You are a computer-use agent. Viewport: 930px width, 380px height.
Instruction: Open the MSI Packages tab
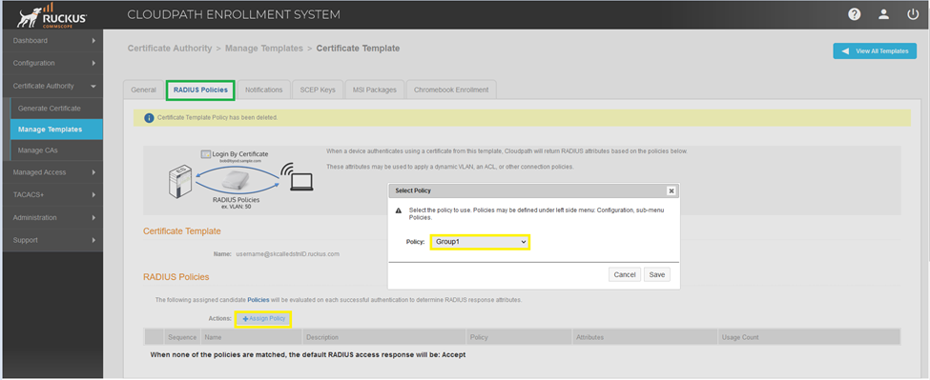click(x=374, y=90)
